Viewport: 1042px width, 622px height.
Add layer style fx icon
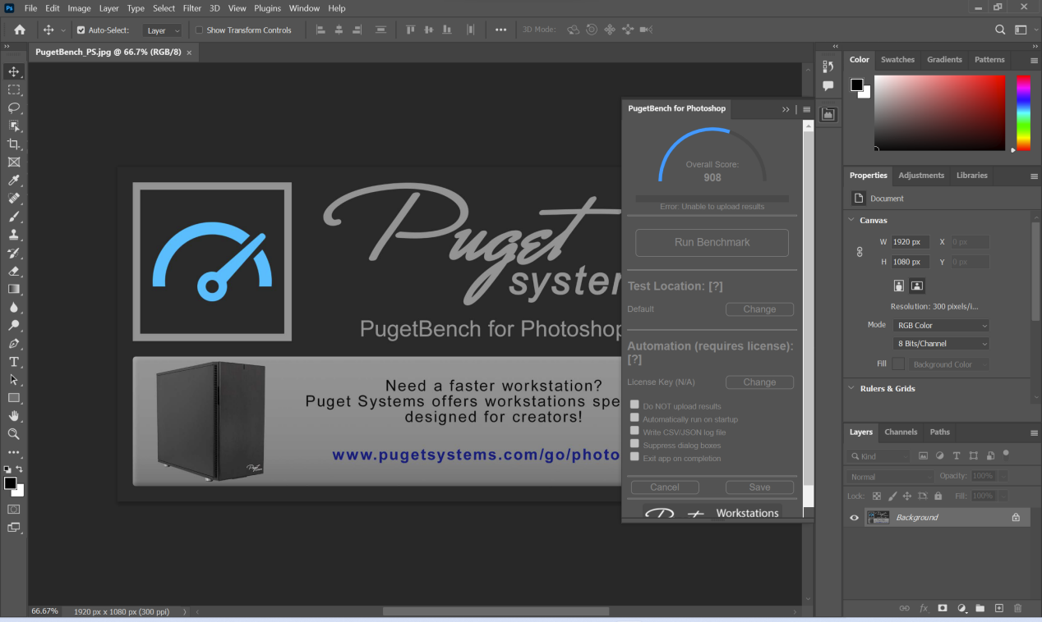924,608
